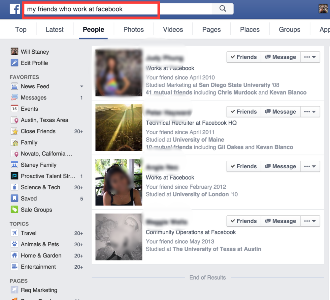Click the News Feed icon
Image resolution: width=330 pixels, height=300 pixels.
(x=15, y=86)
